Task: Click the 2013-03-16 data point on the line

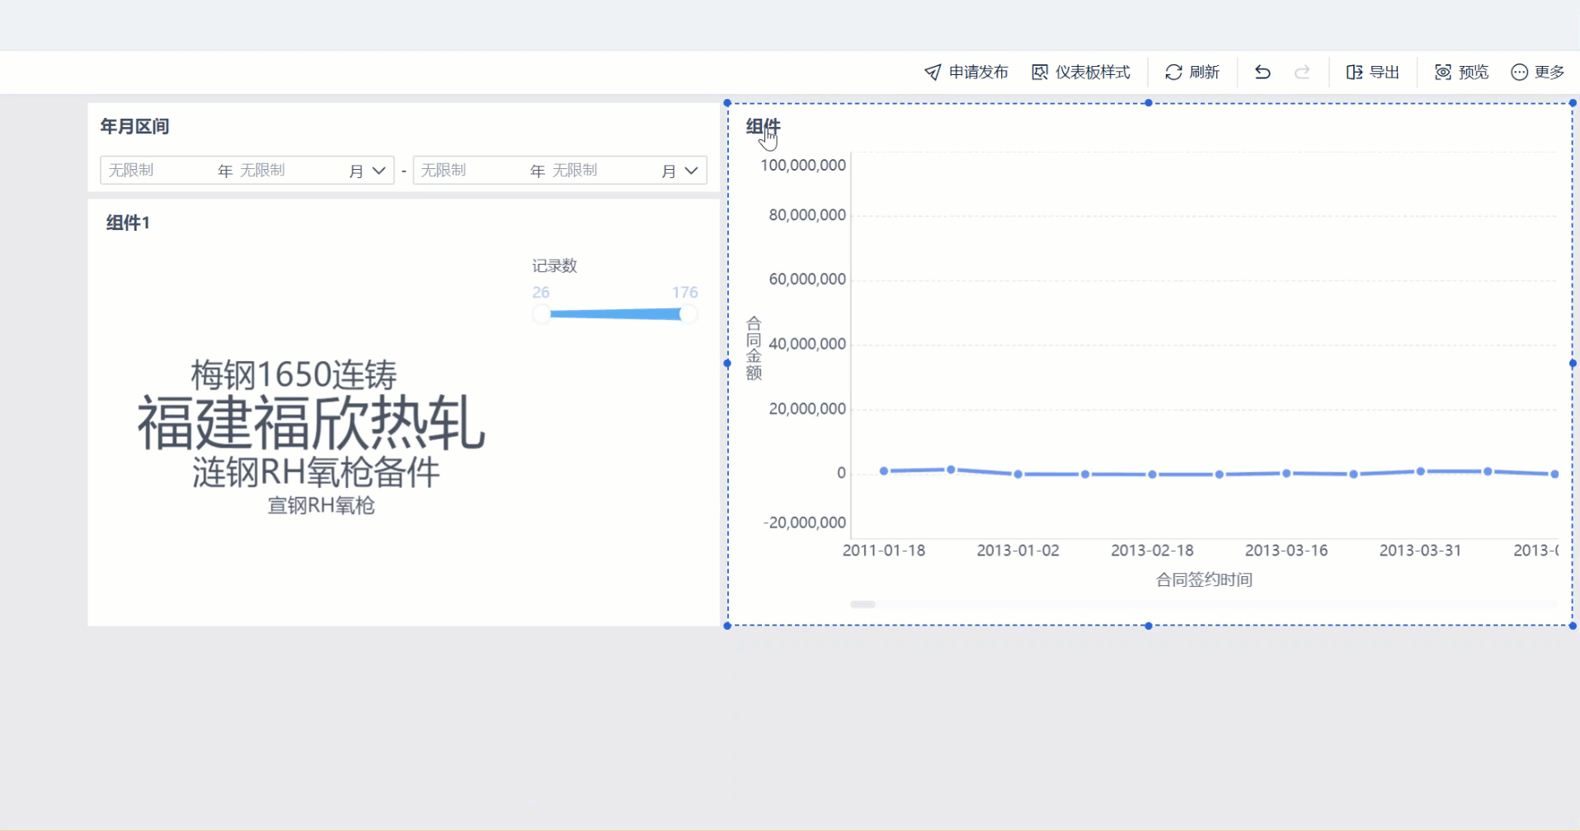Action: coord(1286,473)
